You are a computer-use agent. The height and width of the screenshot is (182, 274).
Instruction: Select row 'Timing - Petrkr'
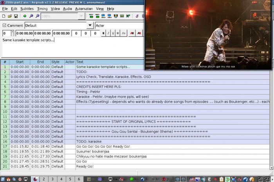[x=135, y=92]
